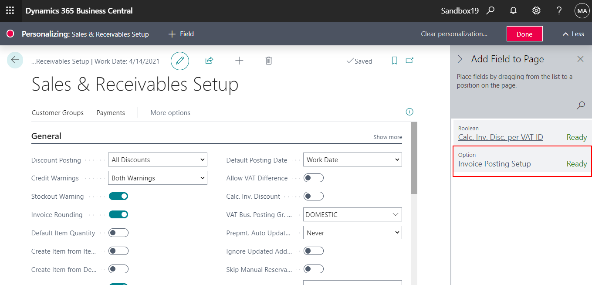
Task: Click the red Done button
Action: pos(524,34)
